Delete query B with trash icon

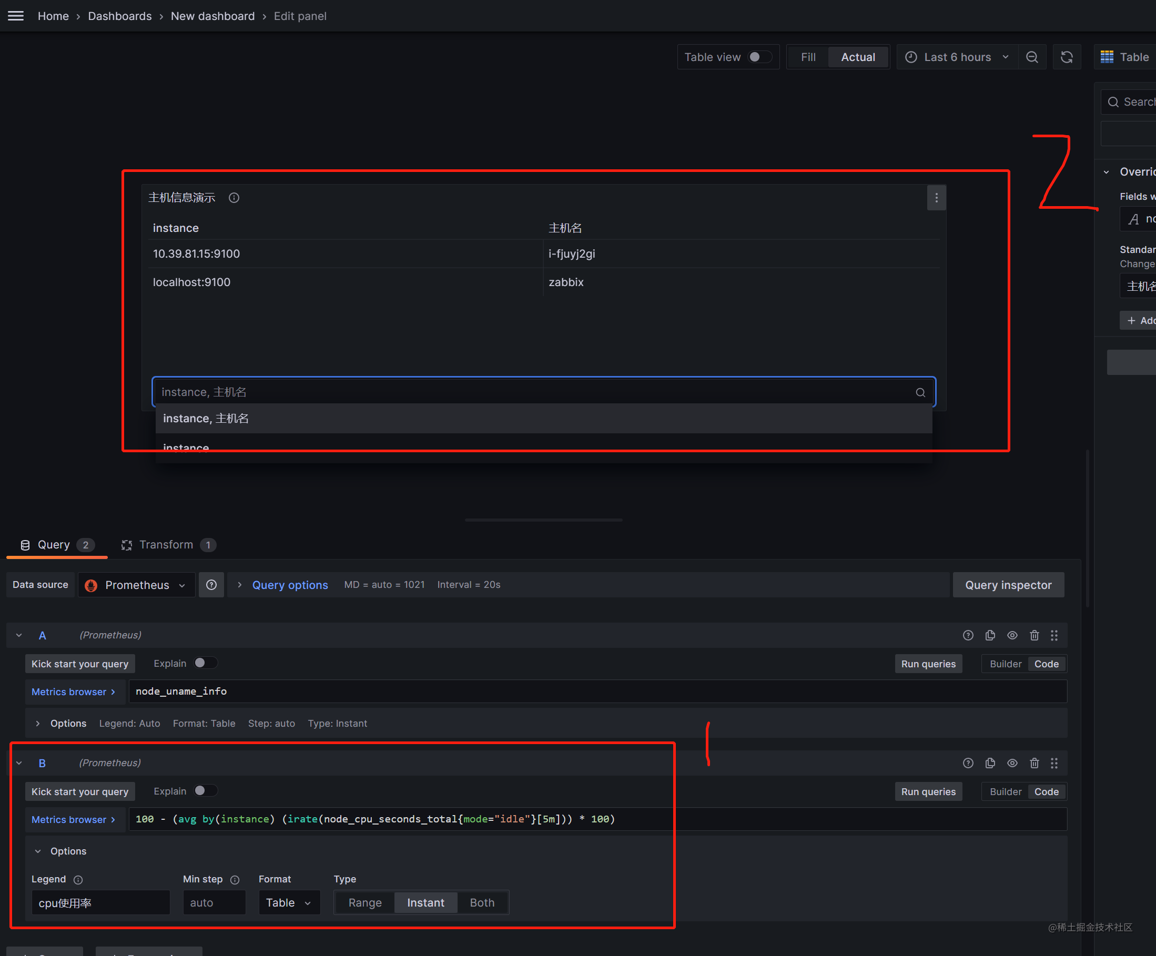1034,763
